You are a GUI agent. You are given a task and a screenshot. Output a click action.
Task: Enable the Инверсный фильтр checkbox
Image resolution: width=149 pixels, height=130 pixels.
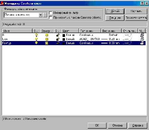click(50, 13)
